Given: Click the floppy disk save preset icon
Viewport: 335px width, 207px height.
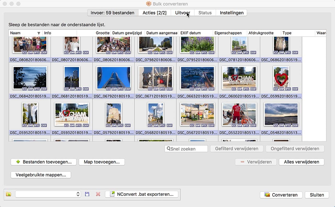Looking at the screenshot, I should pos(87,194).
